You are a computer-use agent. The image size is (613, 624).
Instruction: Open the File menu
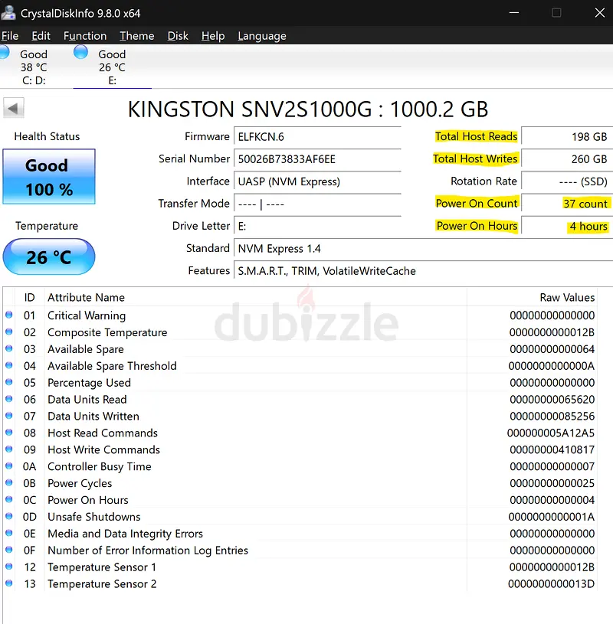coord(10,36)
